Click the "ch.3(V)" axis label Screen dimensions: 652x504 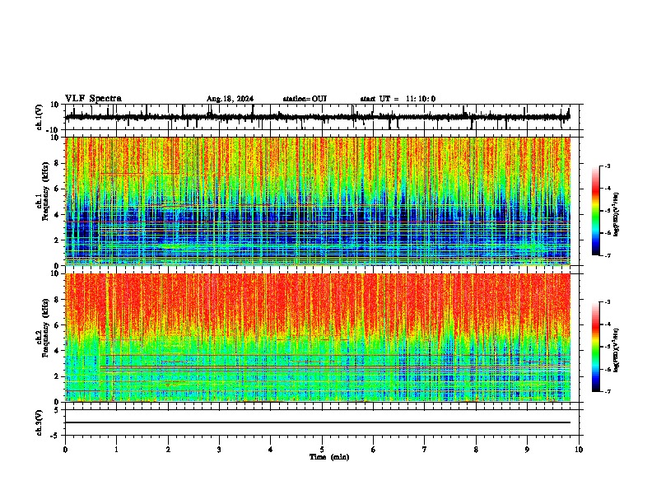point(40,423)
